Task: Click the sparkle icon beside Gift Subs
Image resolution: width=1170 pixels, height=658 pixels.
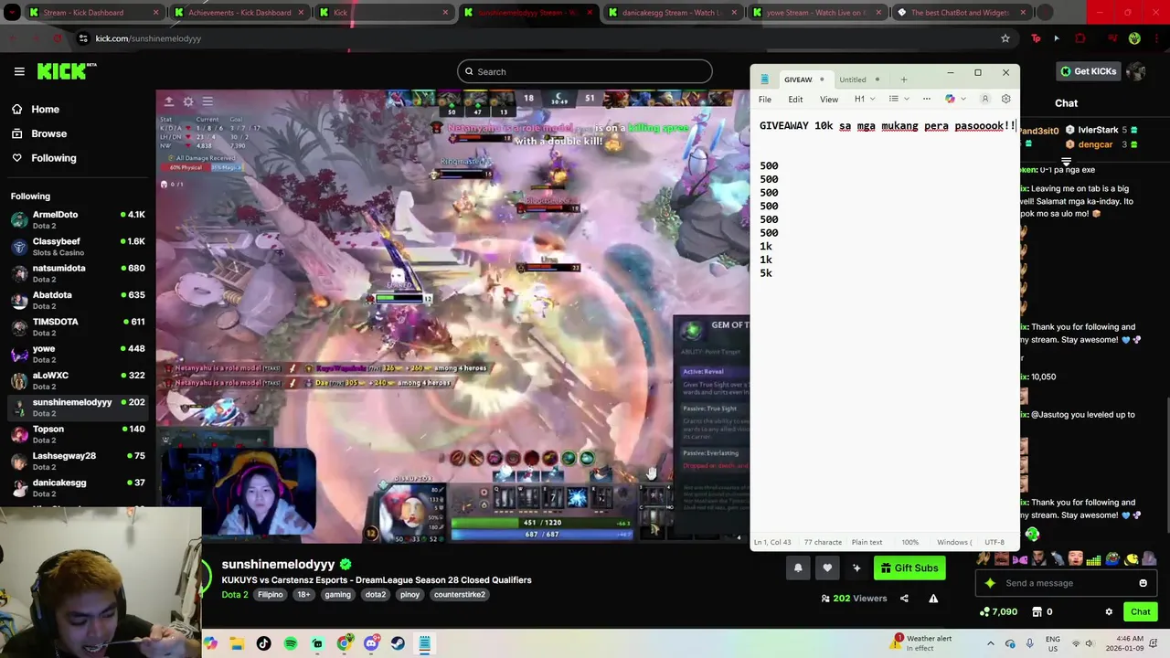Action: (x=856, y=568)
